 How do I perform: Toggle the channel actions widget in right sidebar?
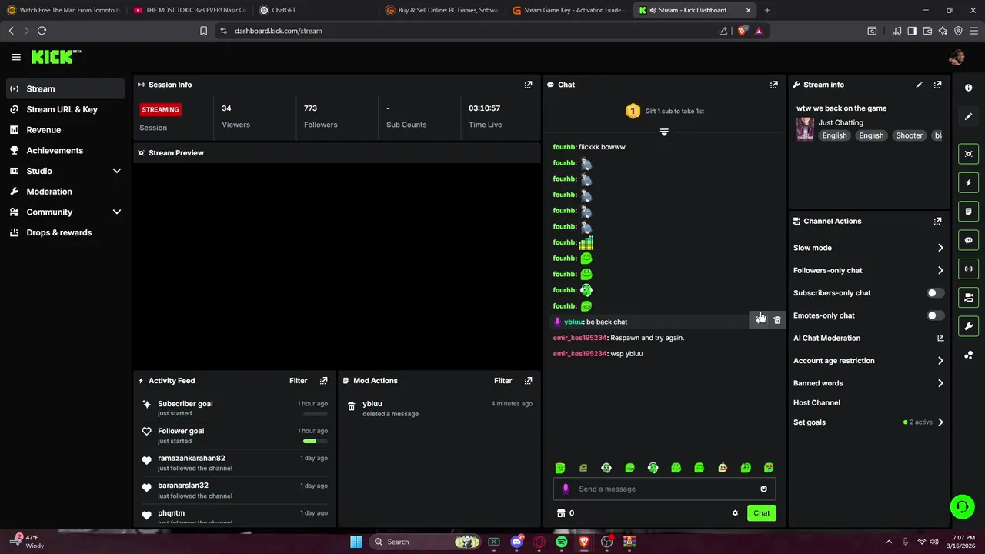pyautogui.click(x=968, y=297)
